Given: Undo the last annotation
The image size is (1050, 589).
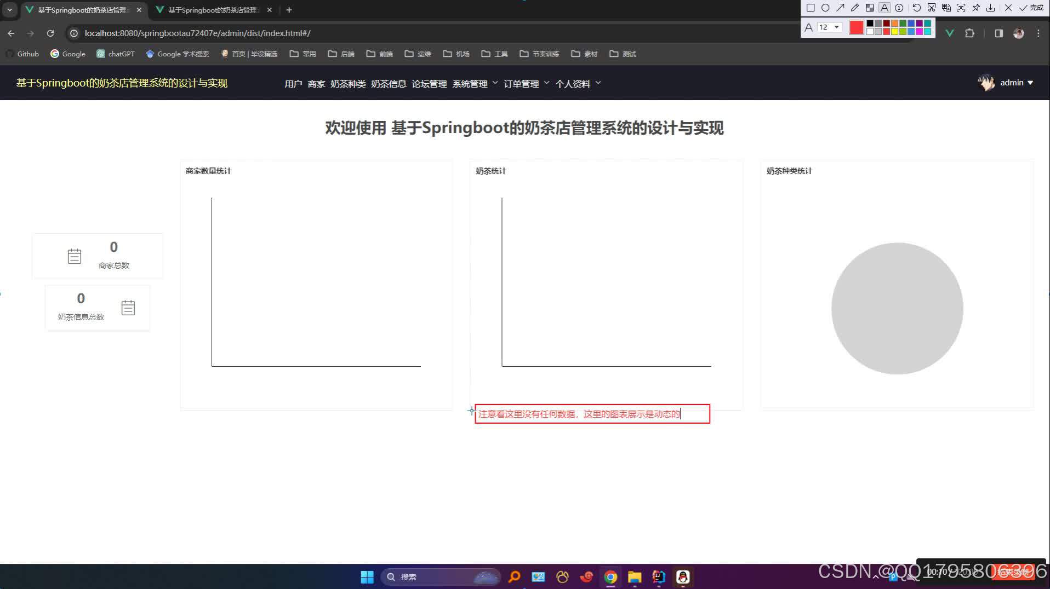Looking at the screenshot, I should click(916, 8).
